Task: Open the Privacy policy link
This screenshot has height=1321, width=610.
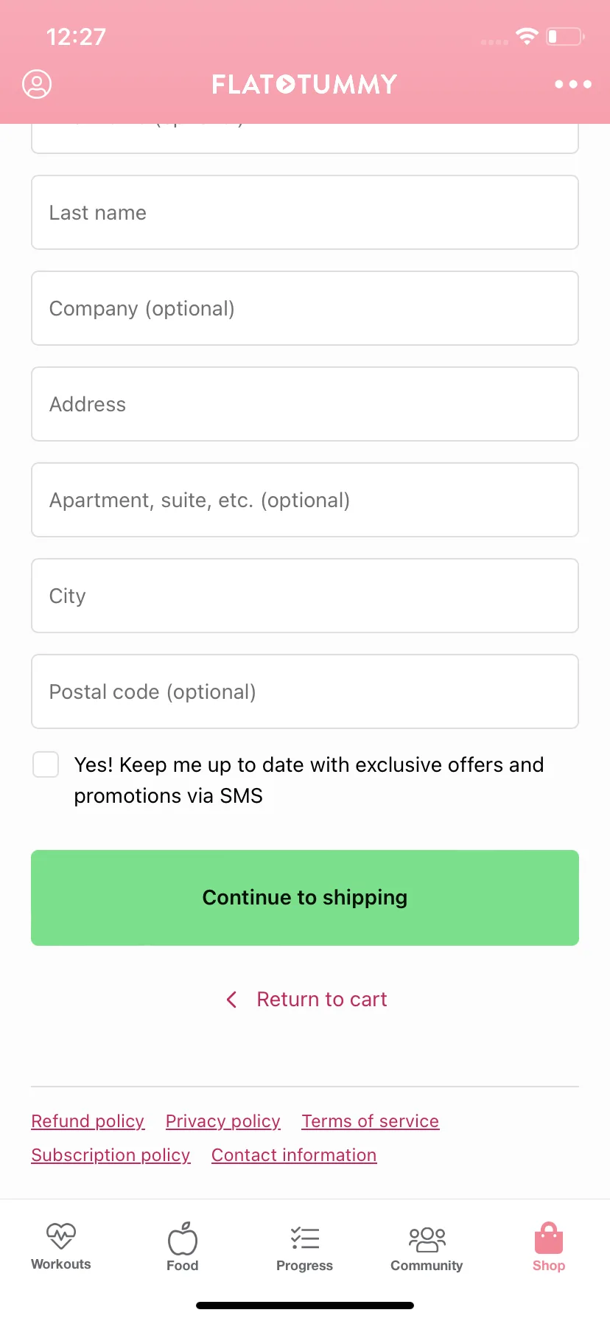Action: tap(223, 1121)
